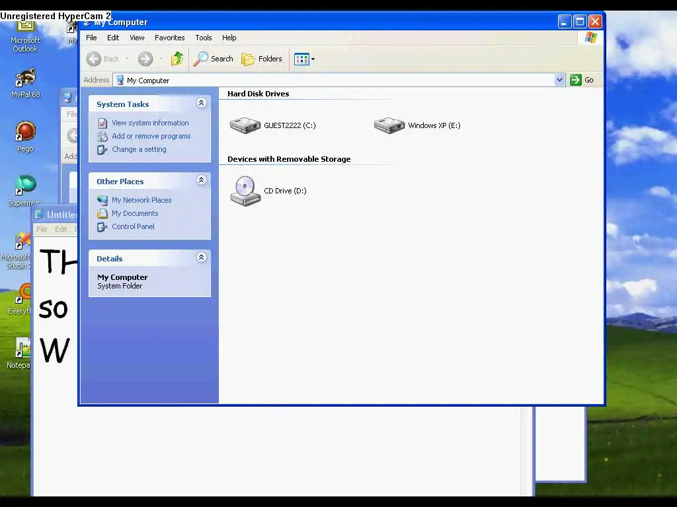
Task: Click the Supermium desktop icon
Action: click(26, 191)
